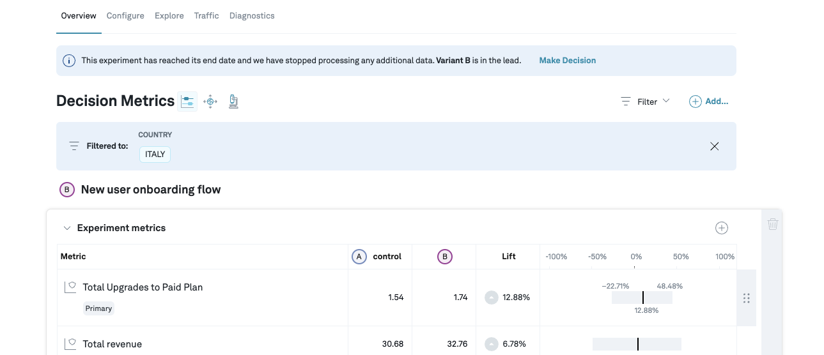Click the Total Upgrades confidence interval bar
824x355 pixels.
coord(642,298)
